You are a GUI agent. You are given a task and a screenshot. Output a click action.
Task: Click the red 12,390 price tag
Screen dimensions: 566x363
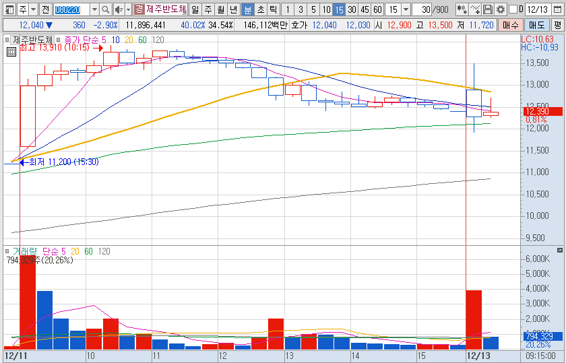tap(542, 111)
